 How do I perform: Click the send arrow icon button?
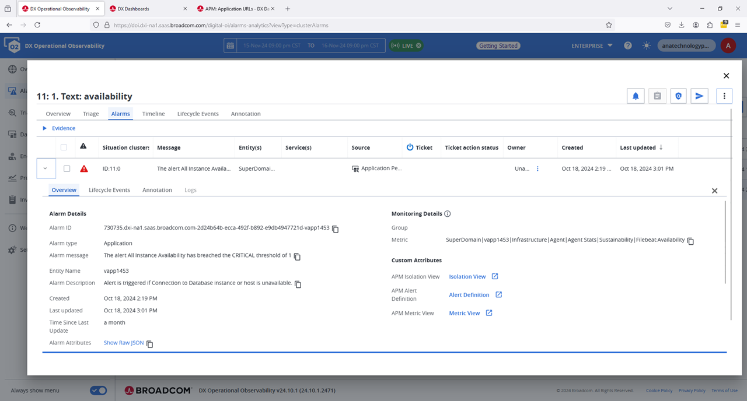(x=699, y=96)
